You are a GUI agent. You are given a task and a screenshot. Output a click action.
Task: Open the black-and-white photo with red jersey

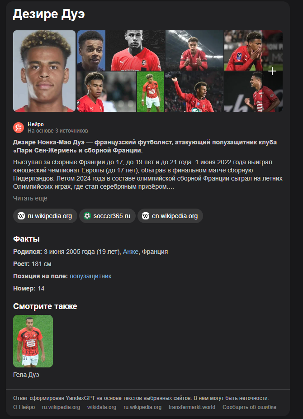pos(135,51)
